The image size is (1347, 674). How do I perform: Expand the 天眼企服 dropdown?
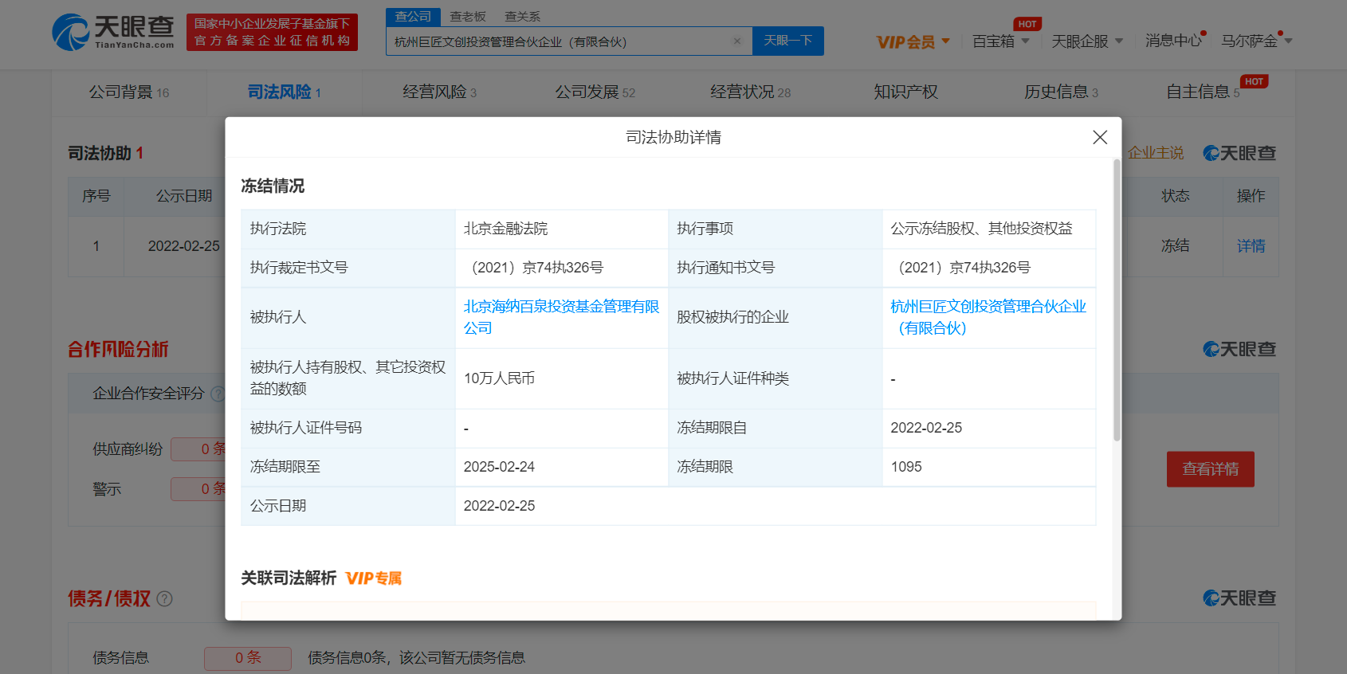click(x=1086, y=41)
